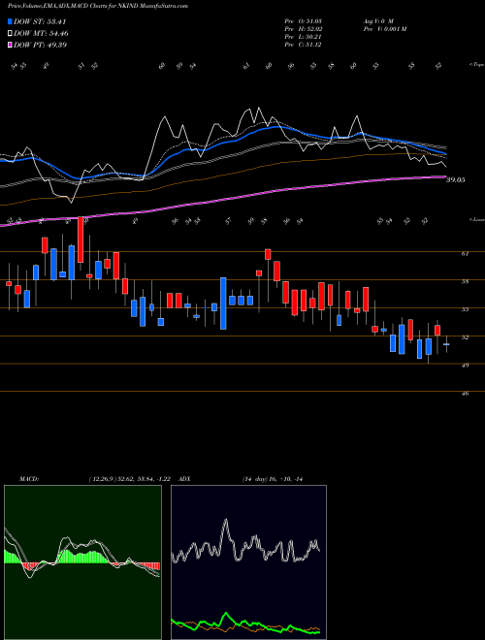Screen dimensions: 485x640
Task: Click the chart title mentioning NKIND MunafaSutra.com
Action: [98, 7]
